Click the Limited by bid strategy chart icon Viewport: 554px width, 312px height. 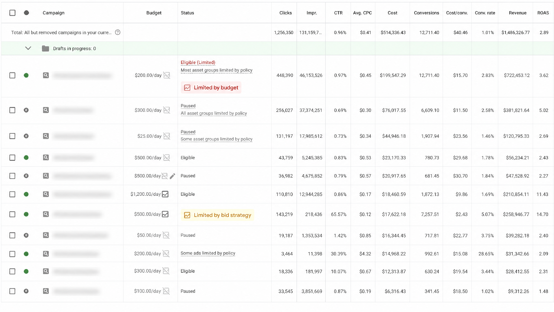pos(187,215)
